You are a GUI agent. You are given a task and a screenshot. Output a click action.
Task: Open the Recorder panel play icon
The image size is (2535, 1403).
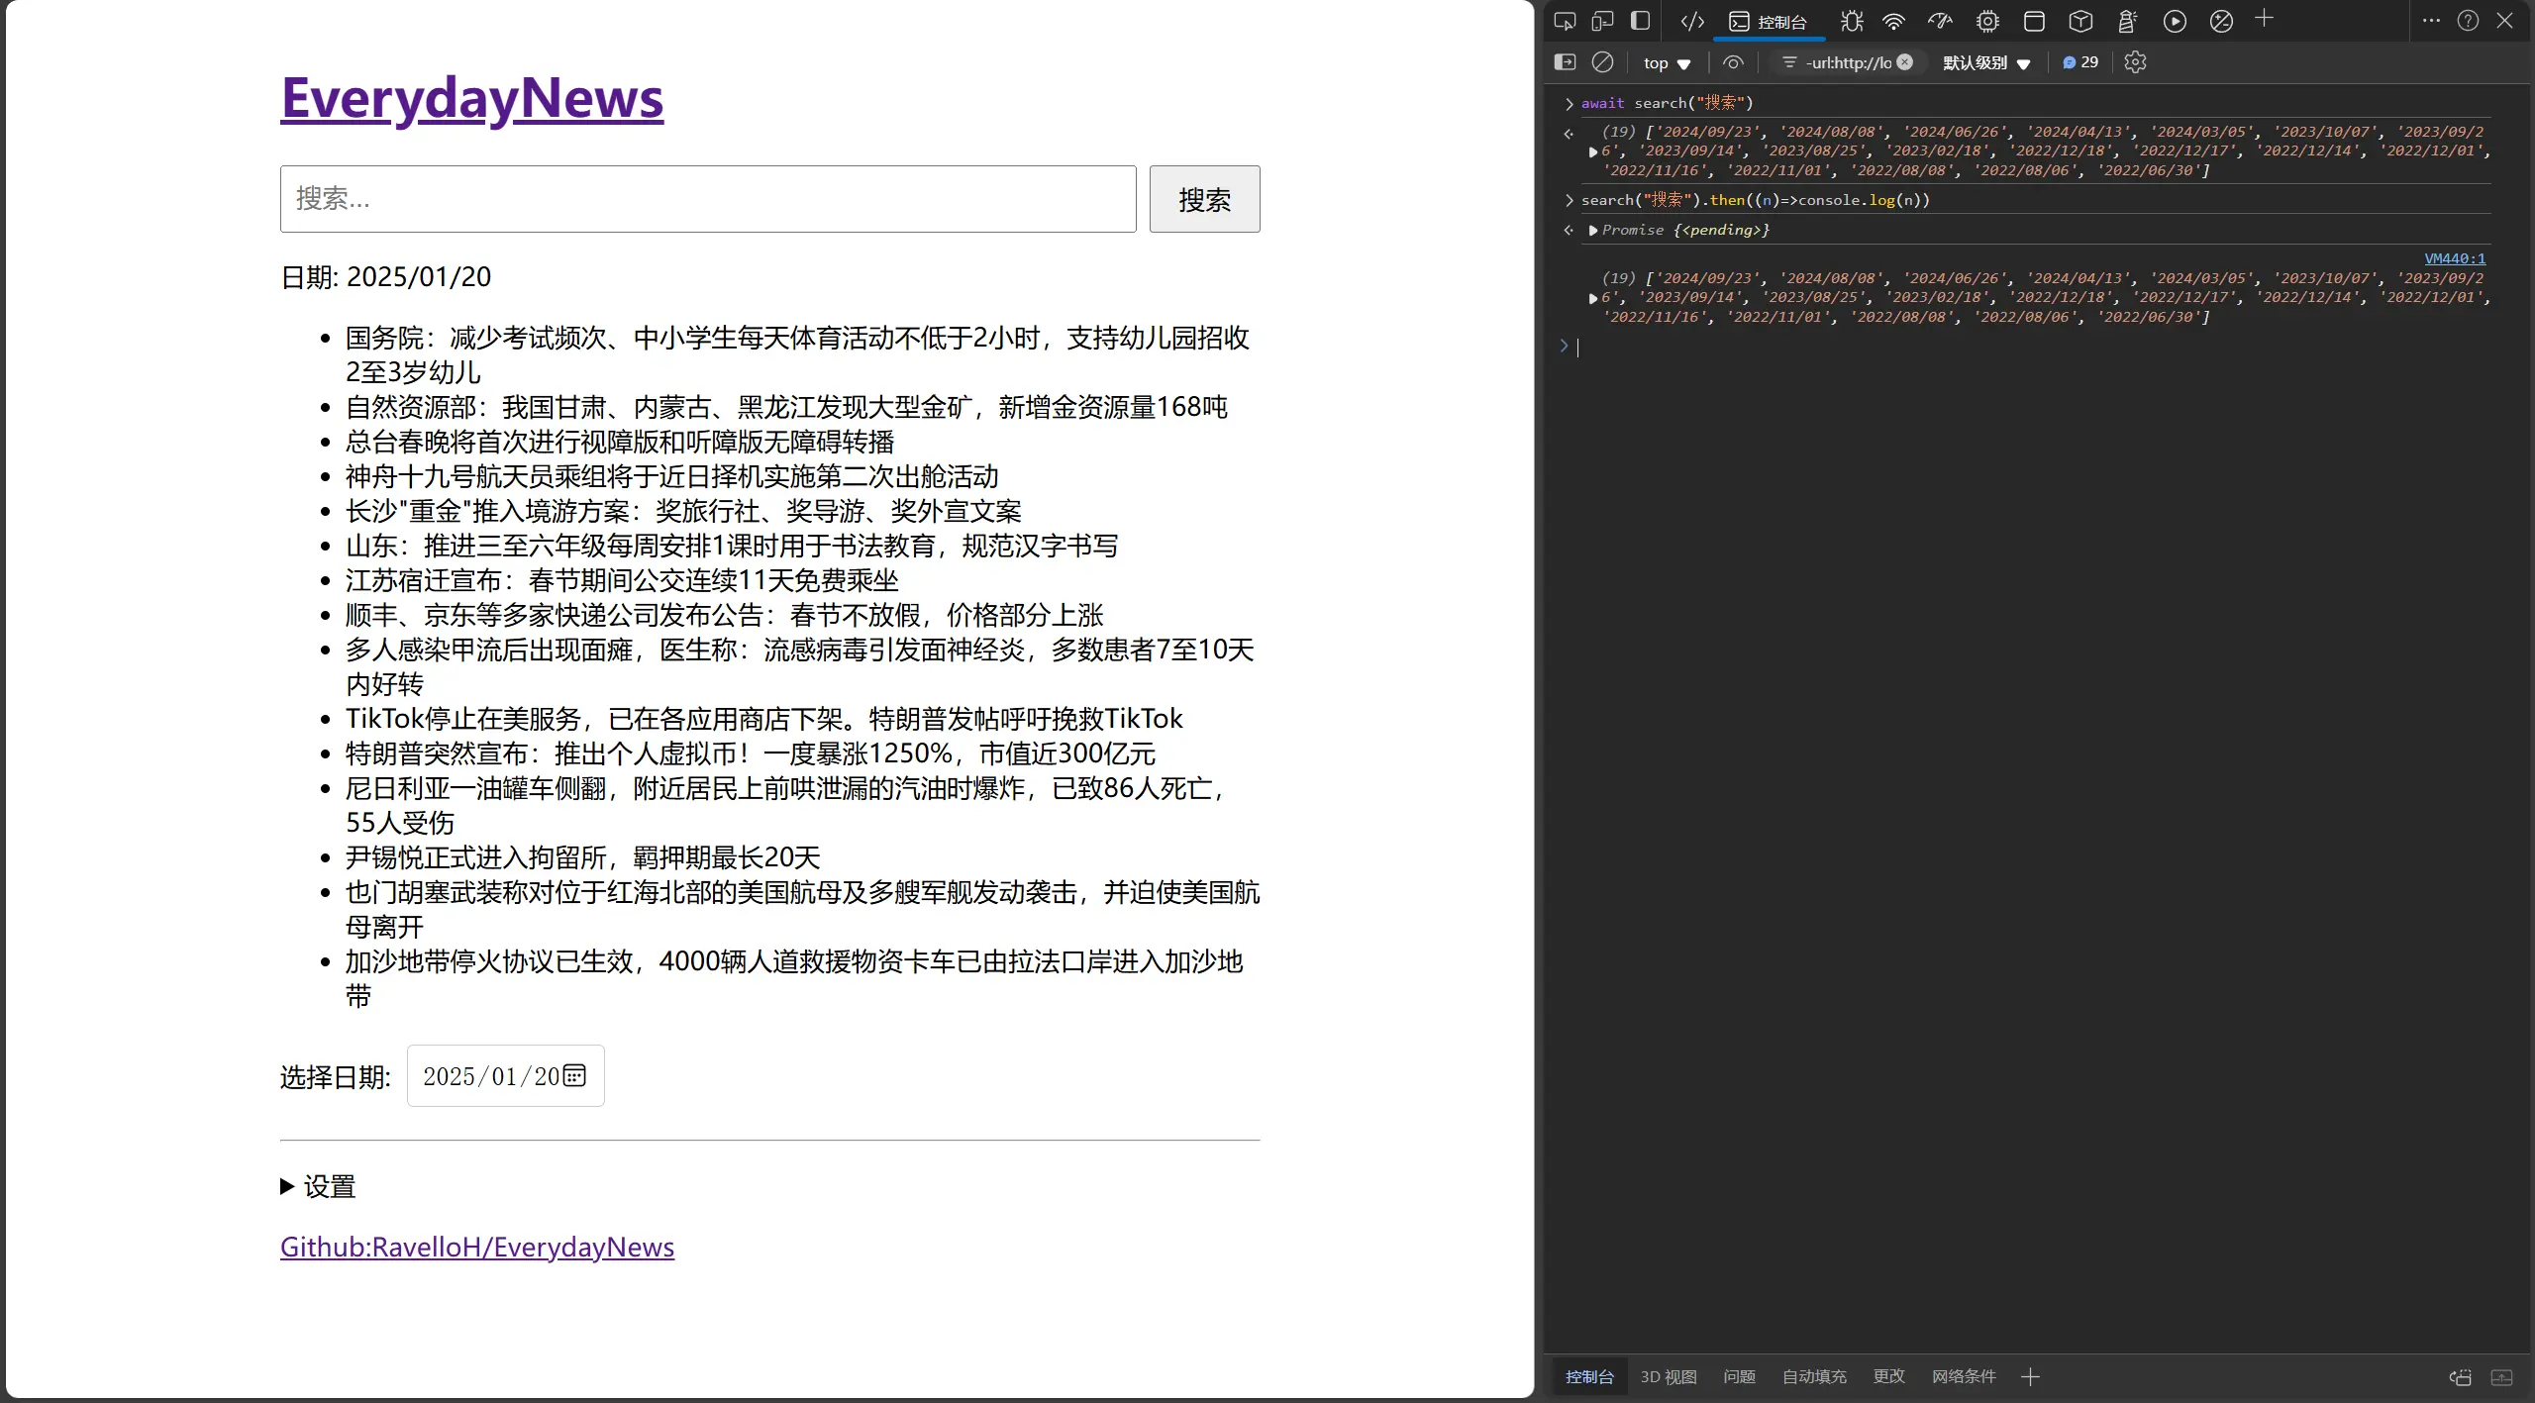click(x=2175, y=21)
